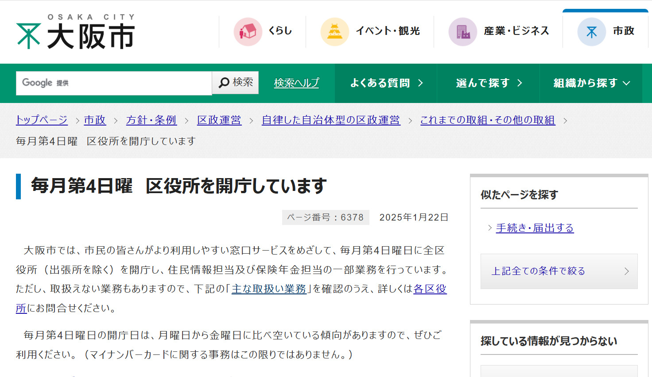Expand the 組織から探す dropdown
The image size is (652, 377).
[591, 83]
